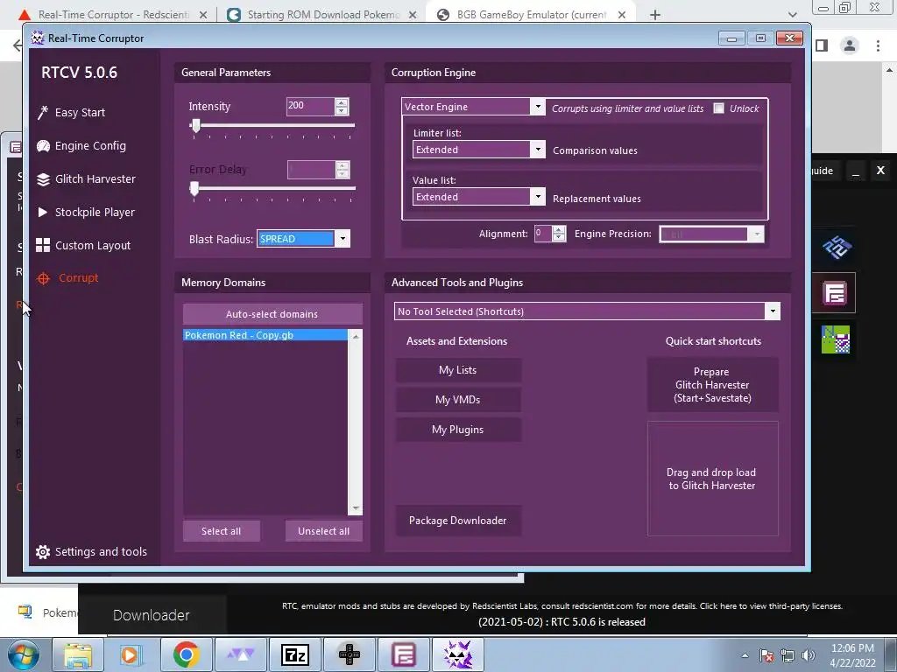
Task: Click Auto-select domains button
Action: (272, 314)
